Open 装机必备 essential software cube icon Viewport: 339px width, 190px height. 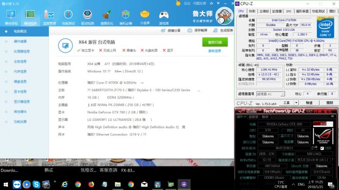click(125, 17)
